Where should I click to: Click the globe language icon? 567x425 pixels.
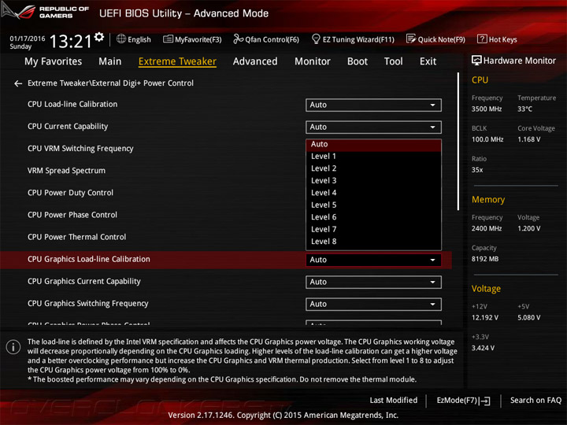(x=121, y=39)
